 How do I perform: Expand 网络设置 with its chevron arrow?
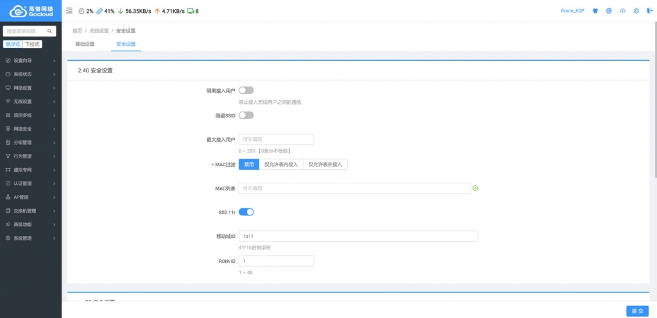[55, 88]
